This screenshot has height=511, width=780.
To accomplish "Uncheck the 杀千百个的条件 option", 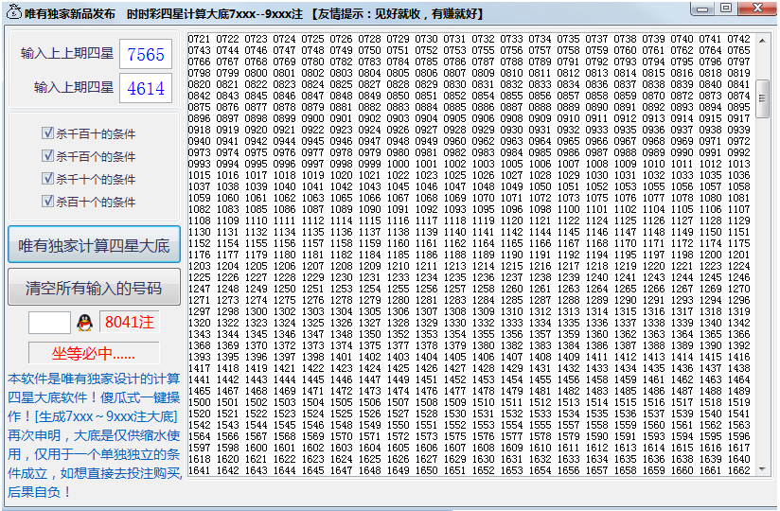I will click(47, 156).
